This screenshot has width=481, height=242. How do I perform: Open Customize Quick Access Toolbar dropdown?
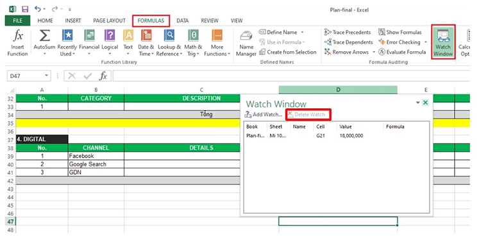pyautogui.click(x=70, y=10)
